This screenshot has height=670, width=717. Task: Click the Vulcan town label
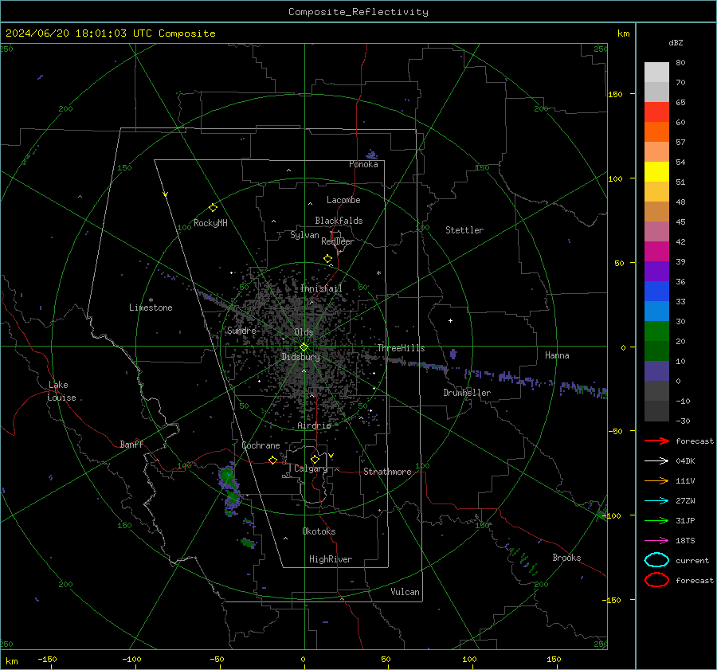point(406,592)
